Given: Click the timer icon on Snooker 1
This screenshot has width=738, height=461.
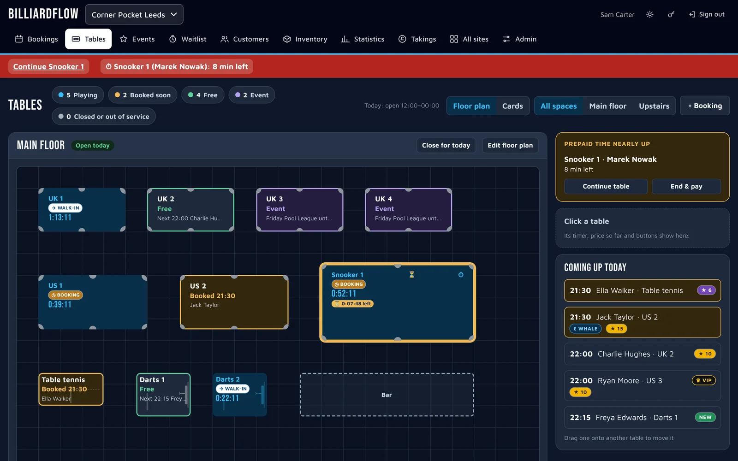Looking at the screenshot, I should (461, 274).
